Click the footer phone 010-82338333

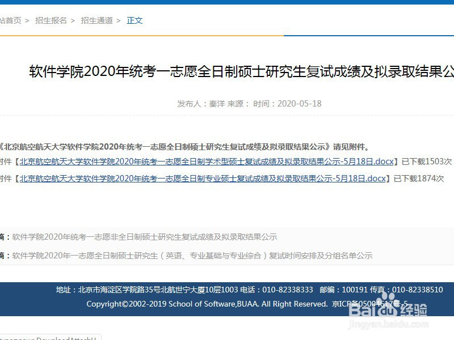[x=288, y=290]
